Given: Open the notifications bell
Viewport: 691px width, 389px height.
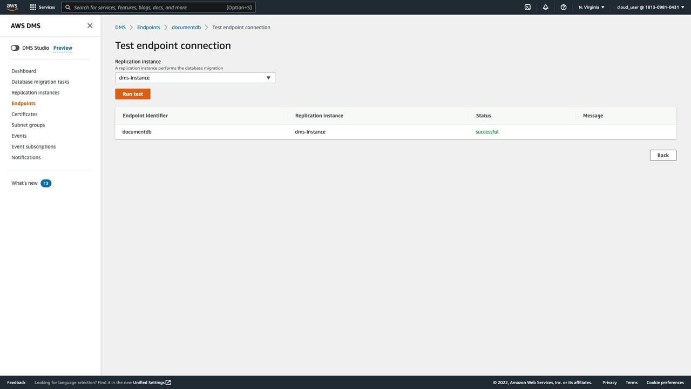Looking at the screenshot, I should coord(545,7).
